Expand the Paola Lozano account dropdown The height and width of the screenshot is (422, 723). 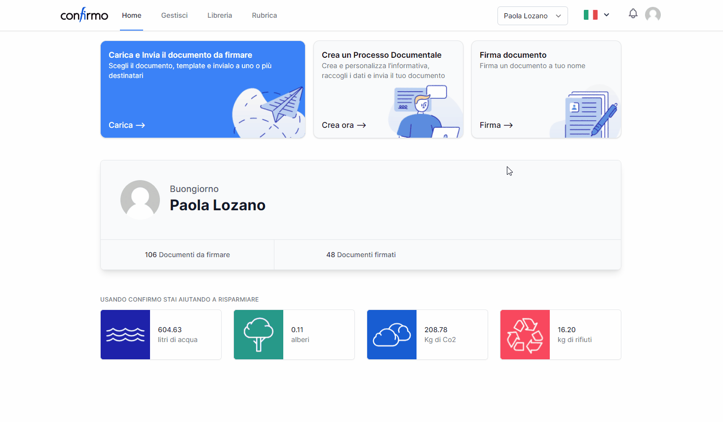tap(532, 16)
